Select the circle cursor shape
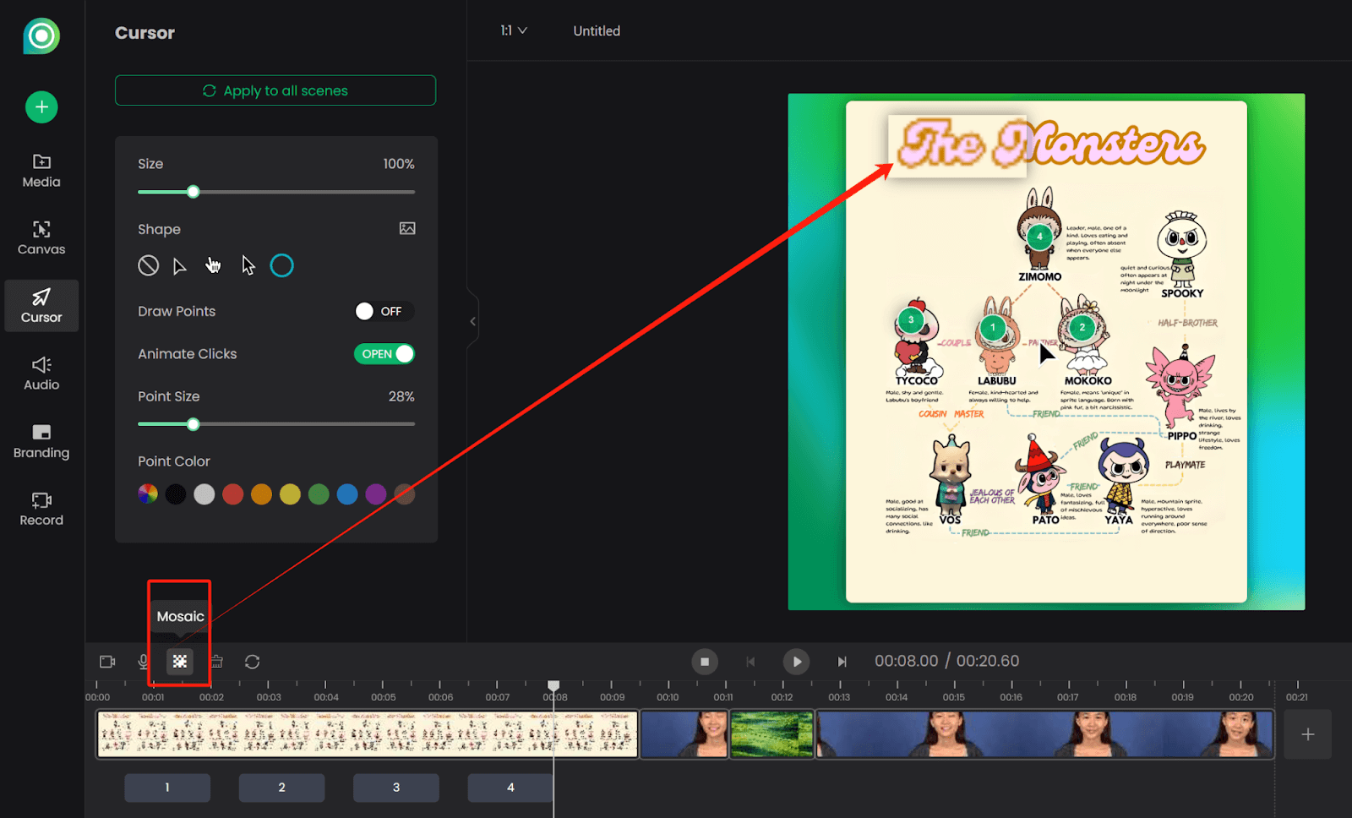The image size is (1352, 818). point(281,265)
